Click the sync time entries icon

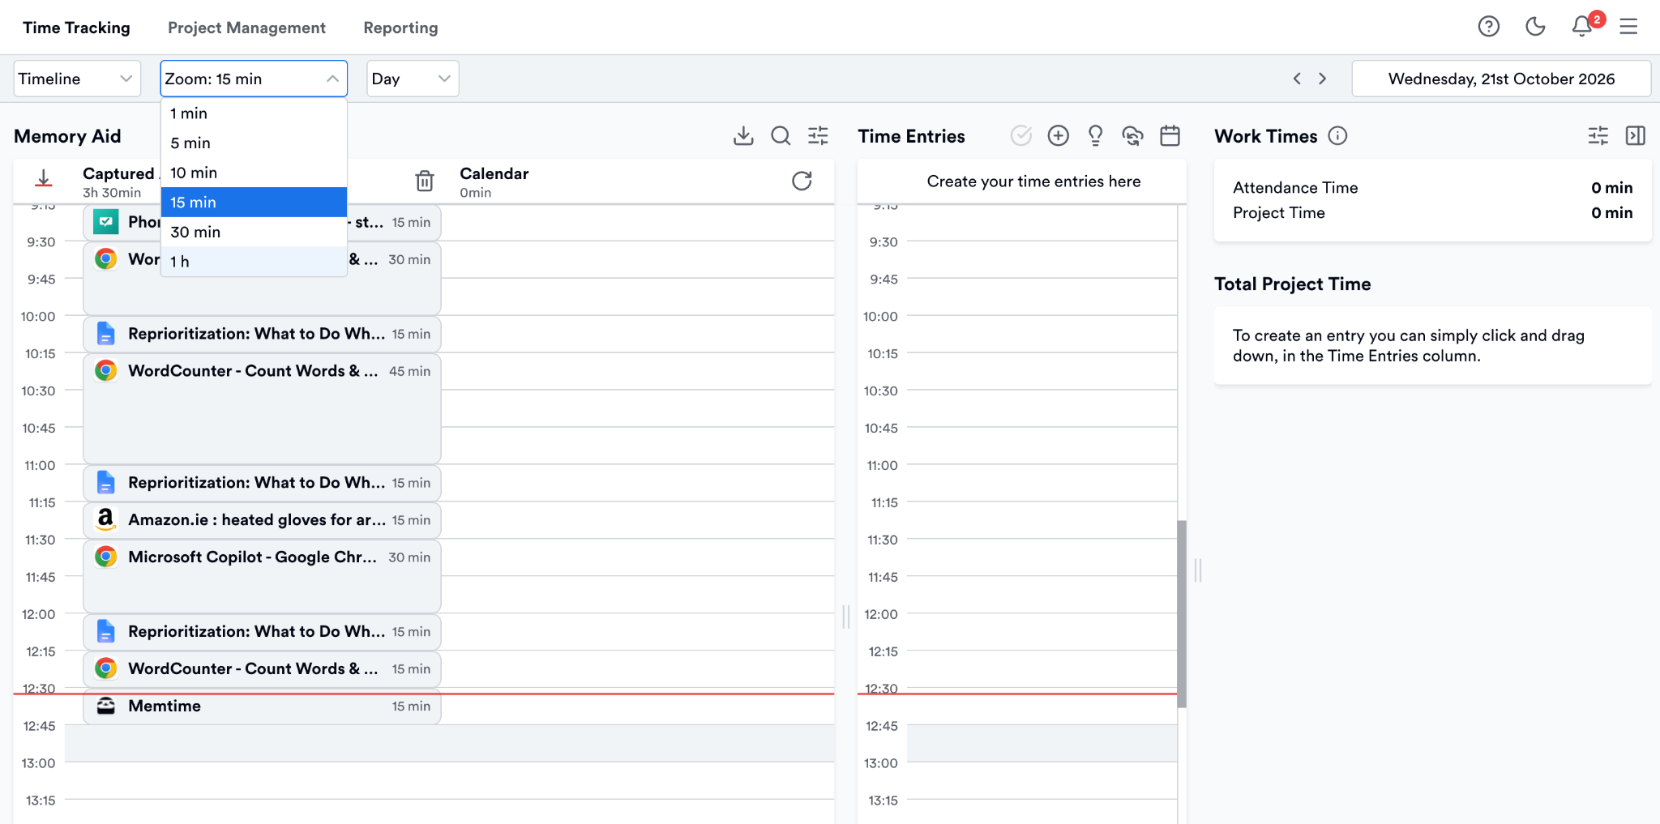[x=1132, y=135]
